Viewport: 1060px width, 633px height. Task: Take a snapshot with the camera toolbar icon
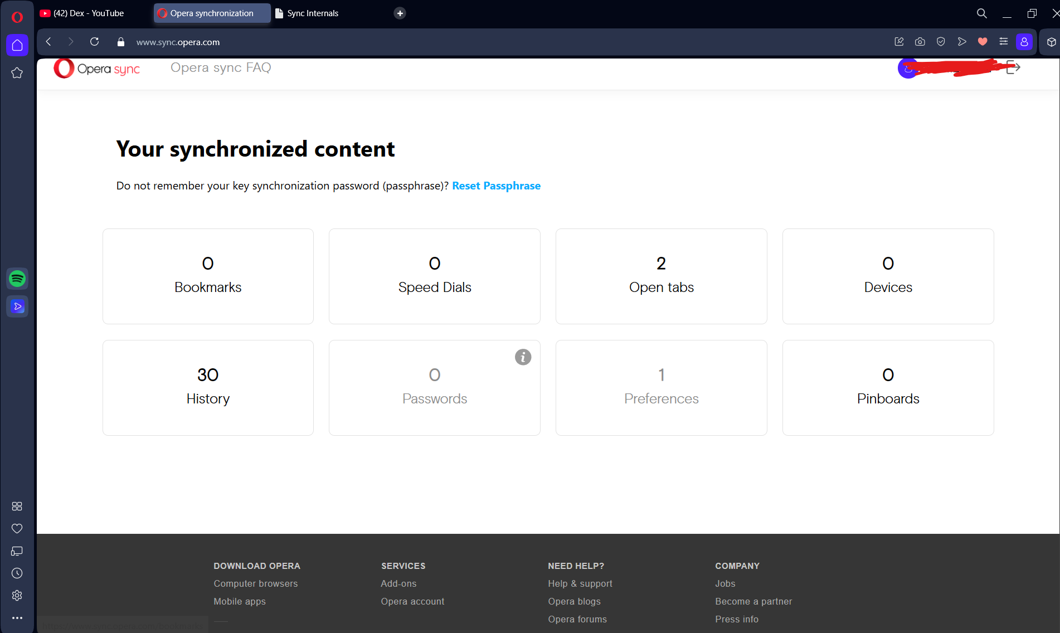tap(920, 42)
